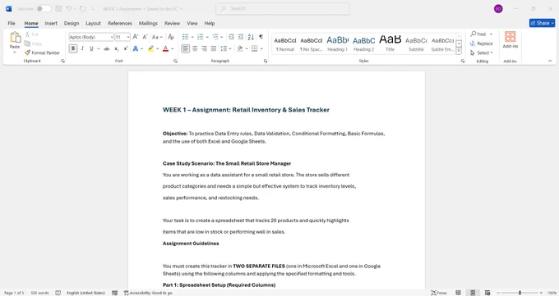Apply the Title style
This screenshot has height=296, width=559.
[390, 43]
